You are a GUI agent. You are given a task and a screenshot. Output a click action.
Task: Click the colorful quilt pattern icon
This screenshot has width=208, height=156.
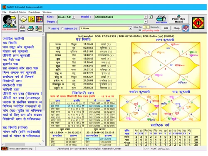pyautogui.click(x=39, y=19)
